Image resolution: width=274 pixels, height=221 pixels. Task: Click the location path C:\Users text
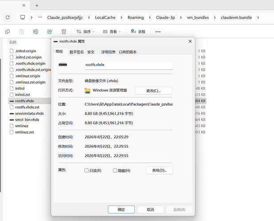[129, 104]
